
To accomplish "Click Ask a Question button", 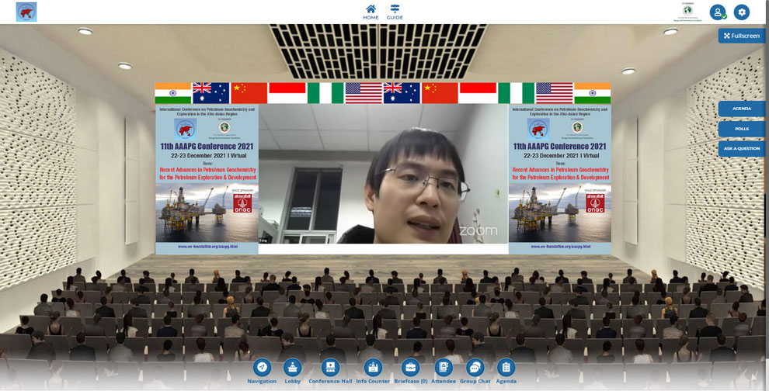I will [x=742, y=148].
